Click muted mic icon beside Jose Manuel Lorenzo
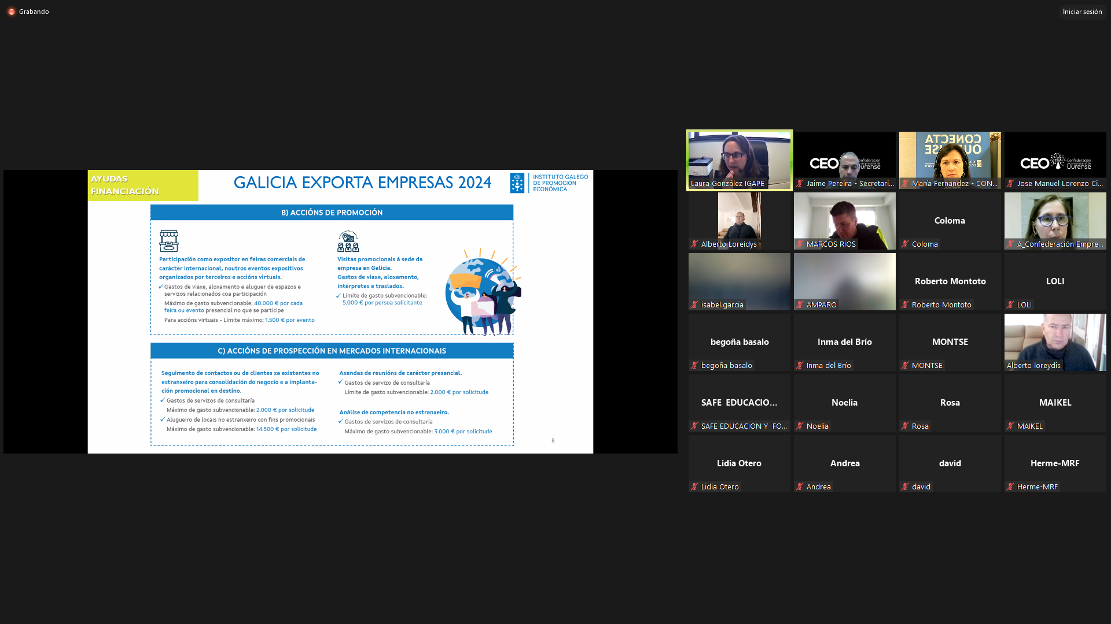1111x624 pixels. (x=1010, y=184)
